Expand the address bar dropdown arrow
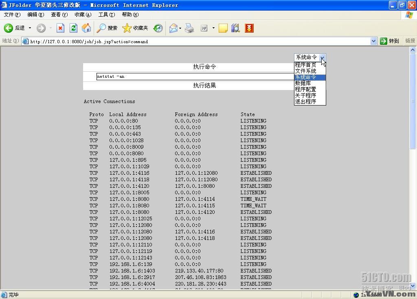 [x=374, y=41]
